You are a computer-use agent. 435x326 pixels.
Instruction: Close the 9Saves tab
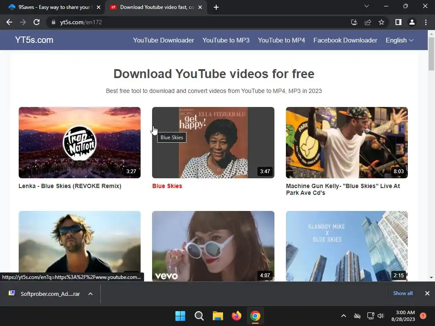tap(99, 7)
